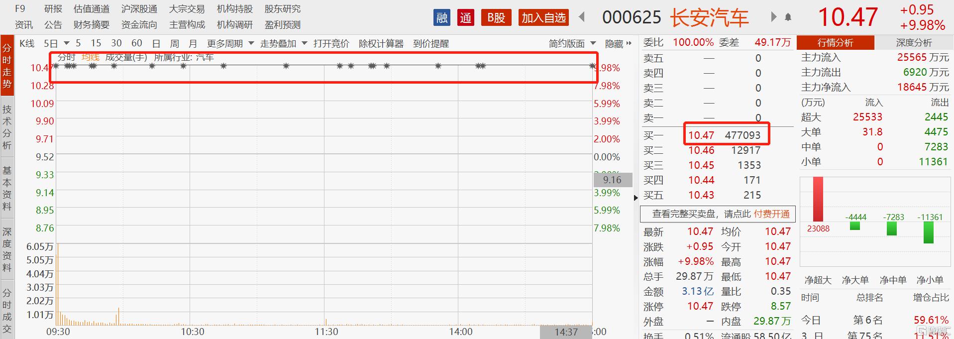Select the 15 minute period

[x=96, y=43]
